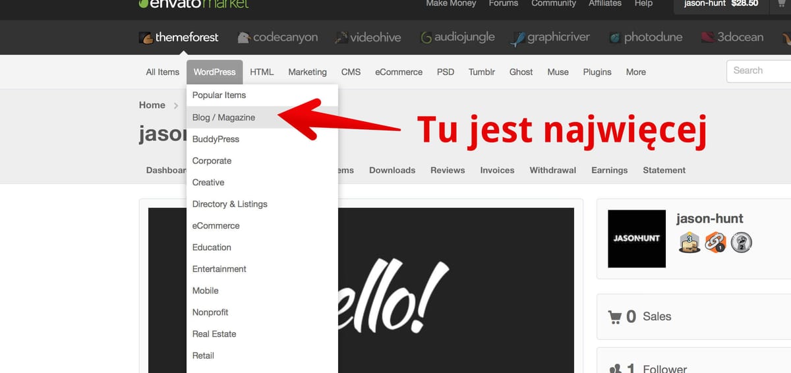
Task: Click the 0 Sales text
Action: pos(649,317)
